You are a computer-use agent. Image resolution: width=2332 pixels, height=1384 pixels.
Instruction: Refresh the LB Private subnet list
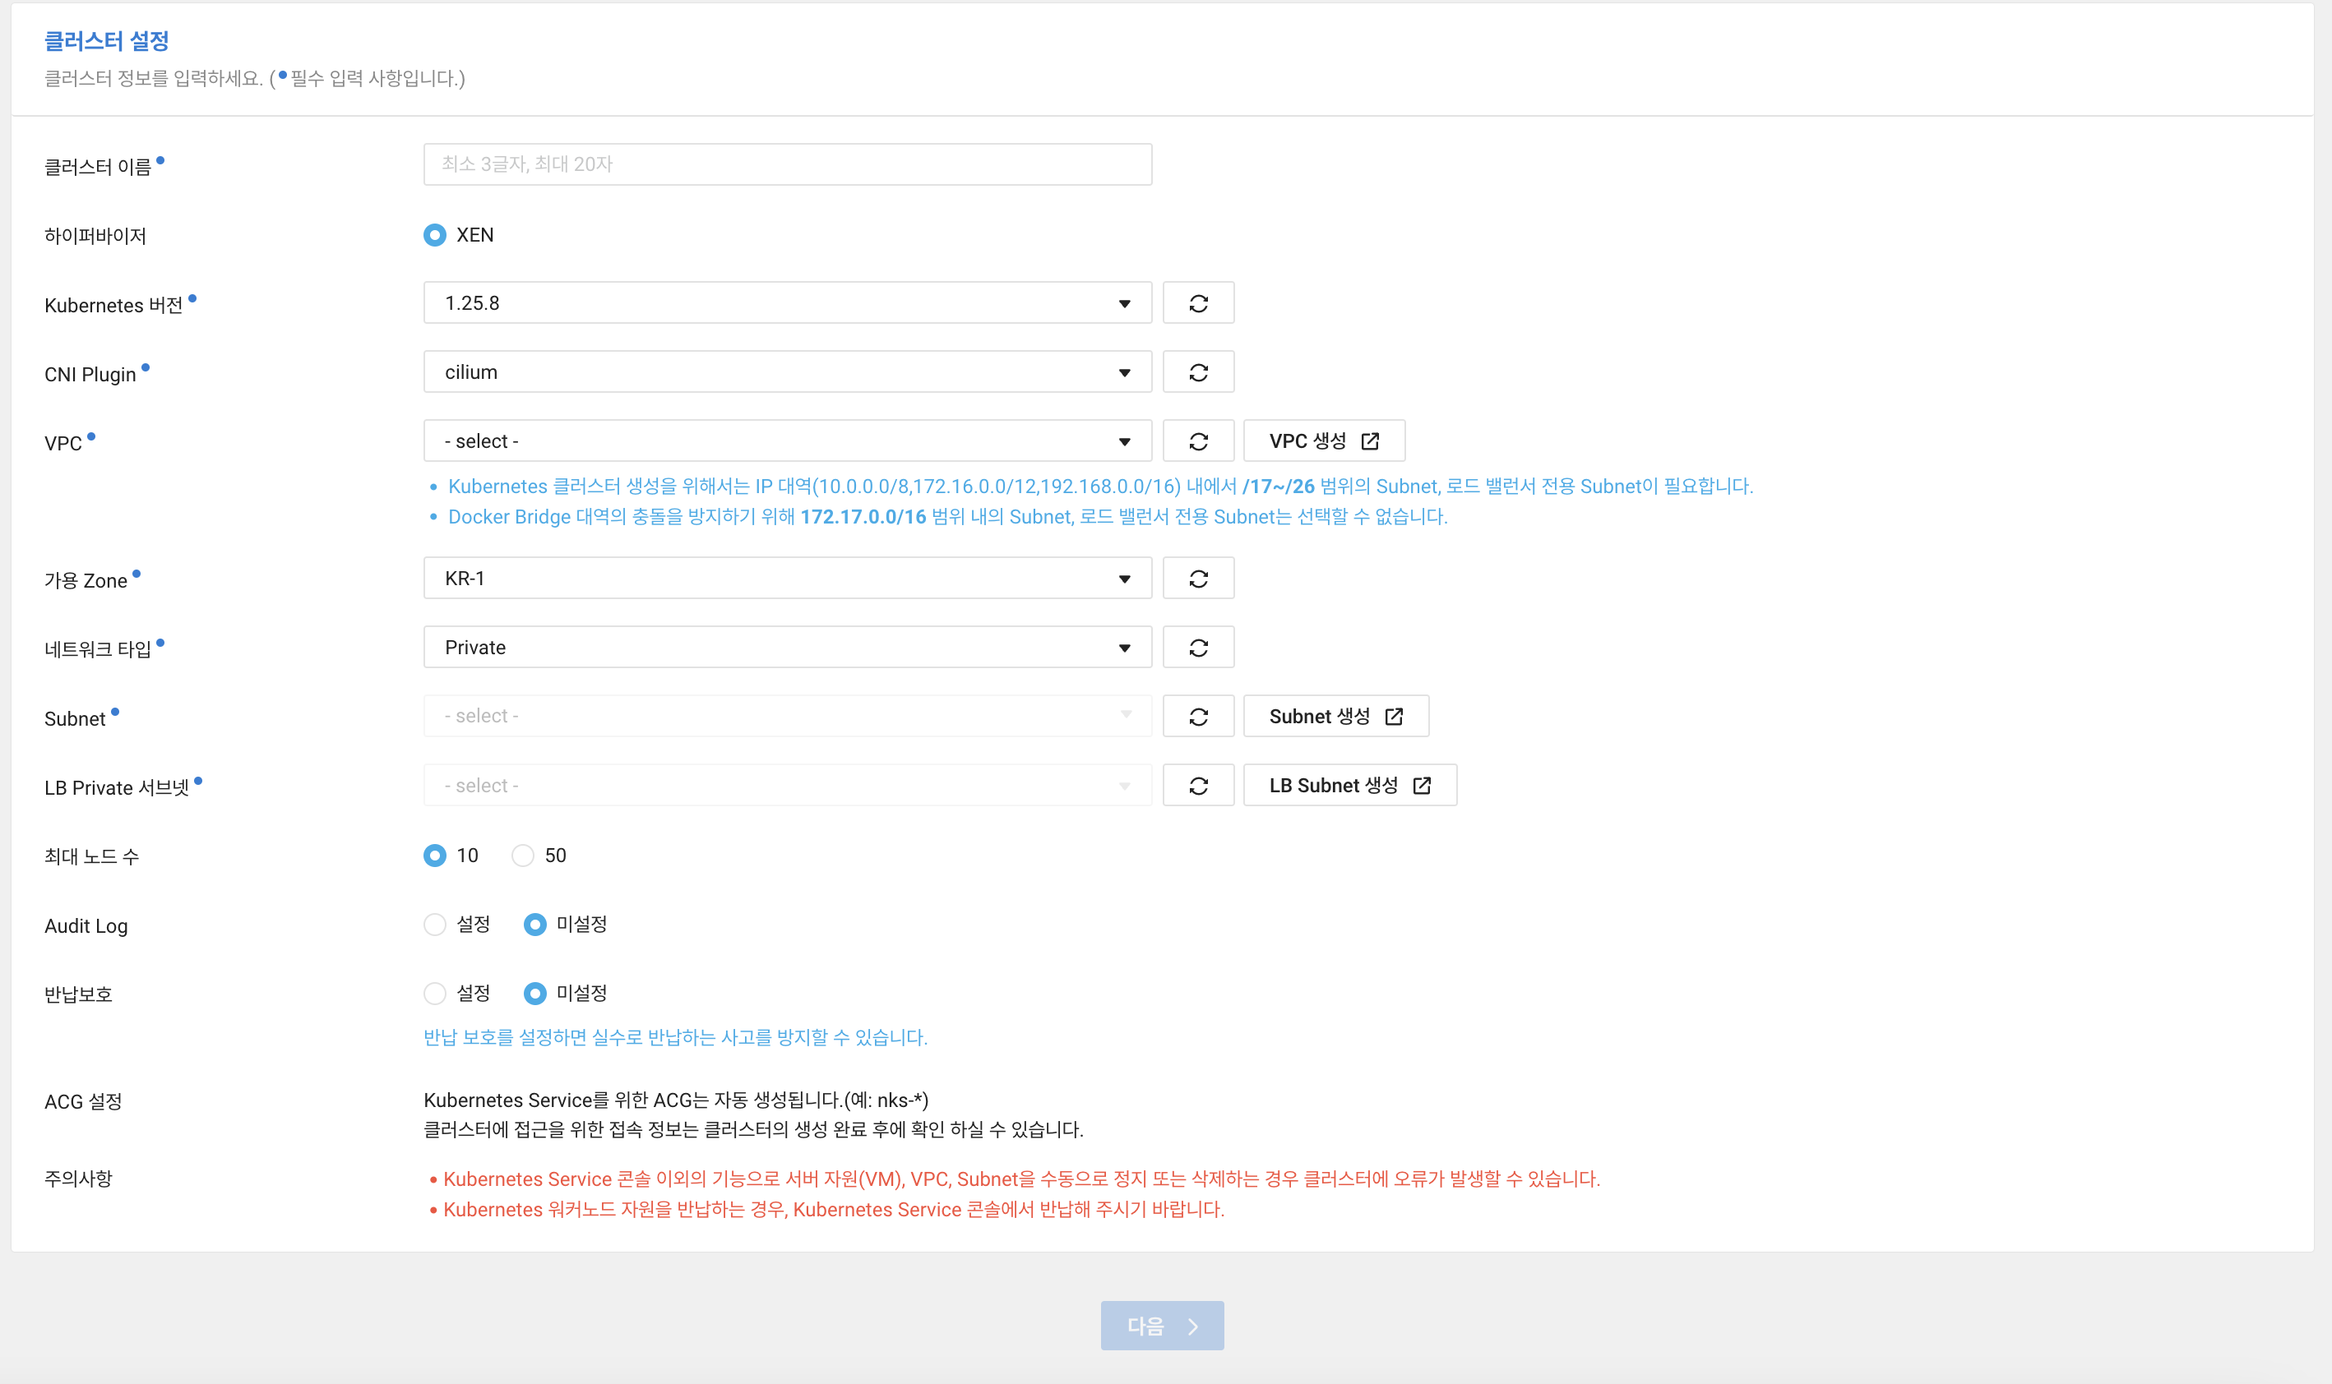1198,785
